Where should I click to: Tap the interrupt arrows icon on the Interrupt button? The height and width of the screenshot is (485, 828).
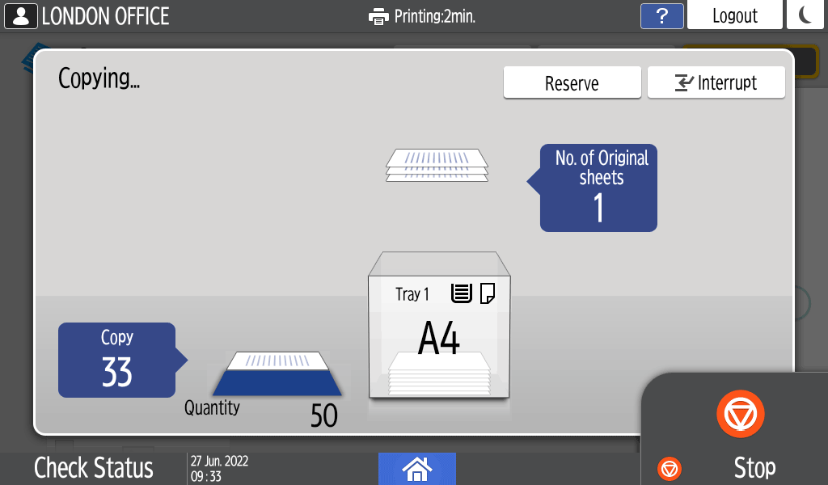point(686,82)
